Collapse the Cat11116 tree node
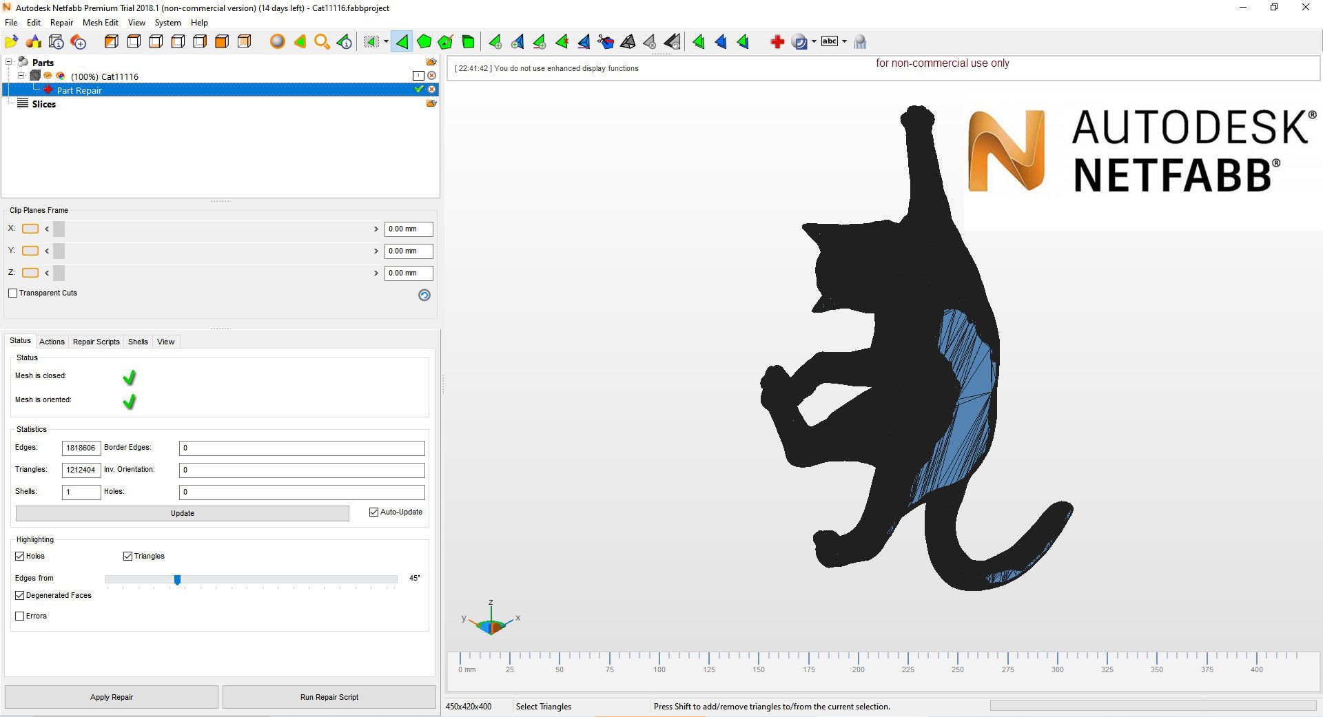The width and height of the screenshot is (1323, 717). 21,76
